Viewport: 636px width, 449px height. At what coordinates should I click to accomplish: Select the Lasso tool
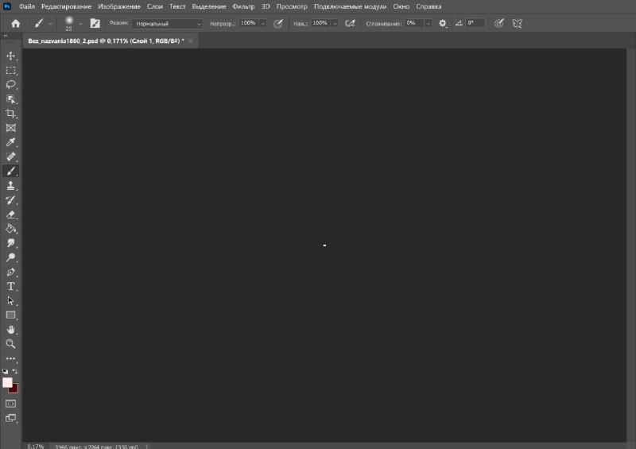(x=11, y=84)
